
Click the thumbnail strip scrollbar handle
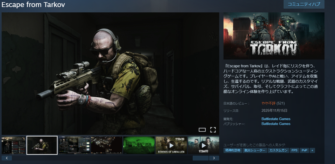(x=200, y=158)
